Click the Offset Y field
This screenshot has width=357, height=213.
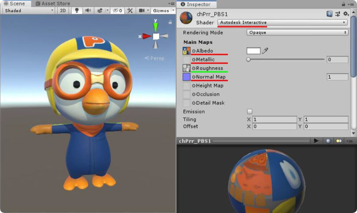coord(326,126)
